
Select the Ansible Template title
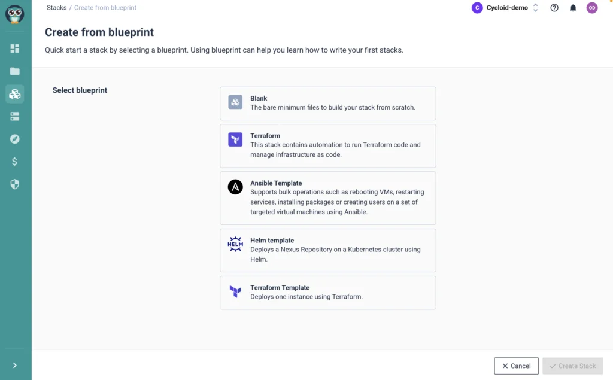point(276,183)
